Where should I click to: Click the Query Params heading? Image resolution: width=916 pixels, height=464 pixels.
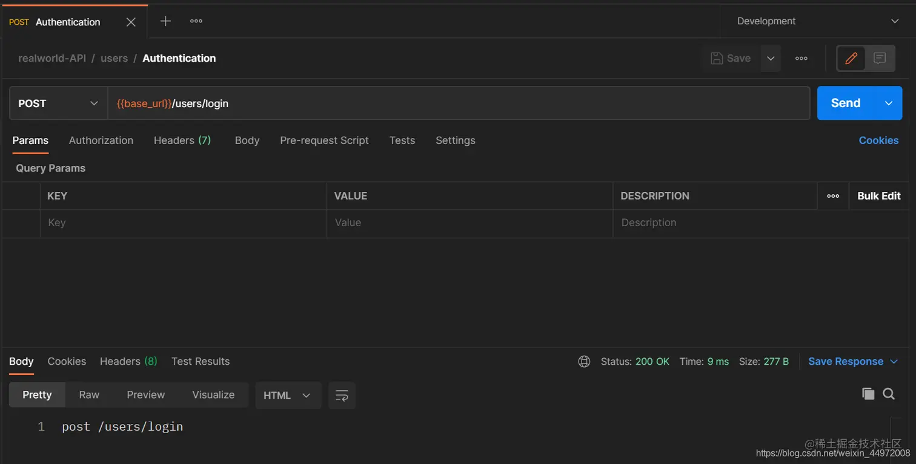click(x=50, y=168)
